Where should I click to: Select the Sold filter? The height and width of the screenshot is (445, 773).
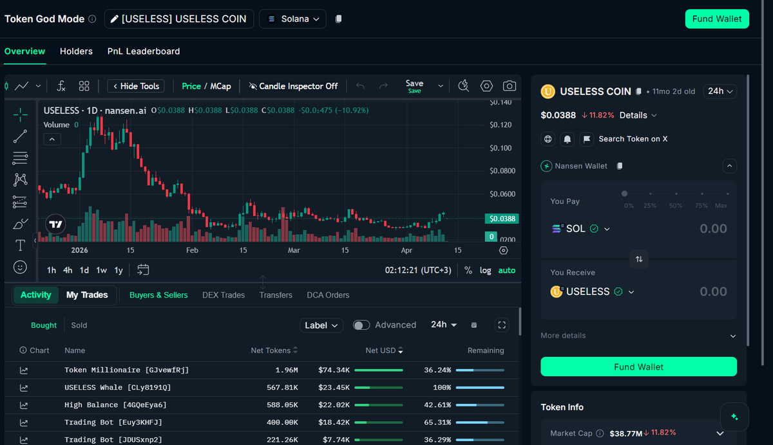tap(79, 325)
